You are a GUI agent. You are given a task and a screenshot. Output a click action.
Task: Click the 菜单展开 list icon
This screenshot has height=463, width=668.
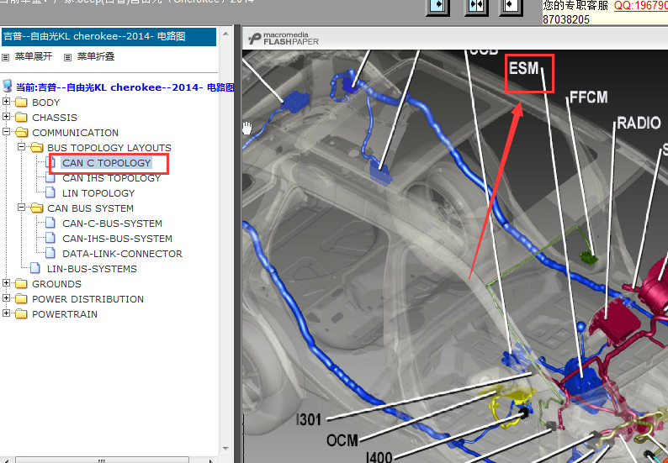(x=6, y=57)
